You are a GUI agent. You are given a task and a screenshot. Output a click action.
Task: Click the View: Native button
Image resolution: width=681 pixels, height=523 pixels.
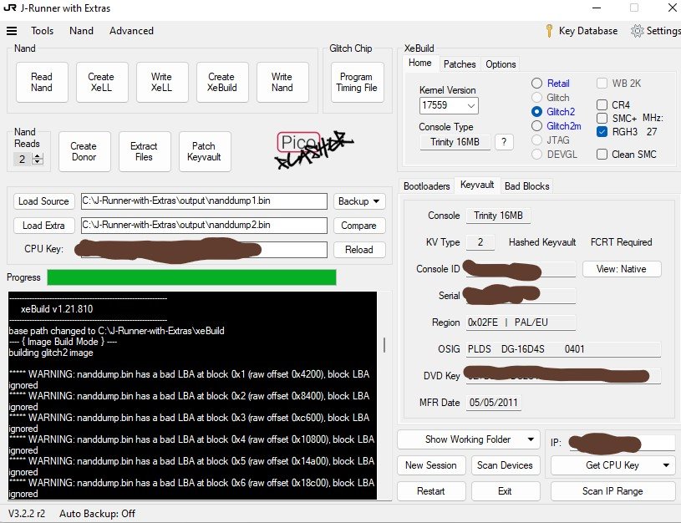pos(622,269)
